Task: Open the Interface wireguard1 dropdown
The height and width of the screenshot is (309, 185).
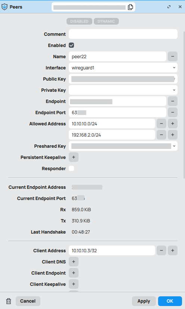Action: pyautogui.click(x=123, y=68)
